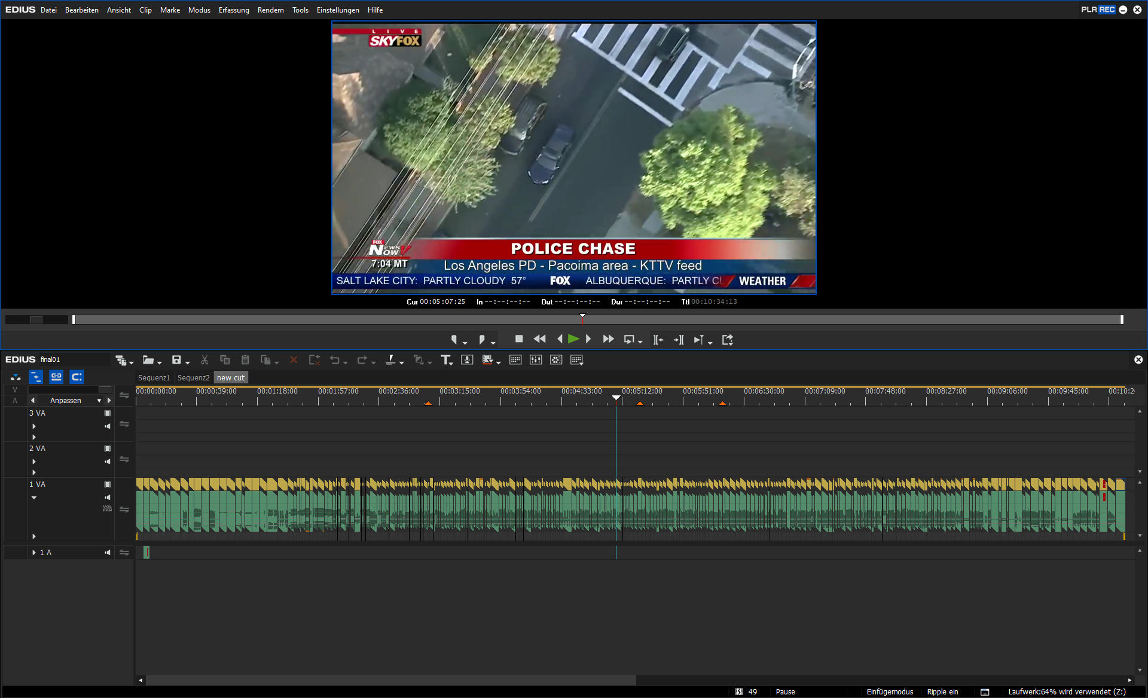Click the render in/out icon

click(488, 359)
